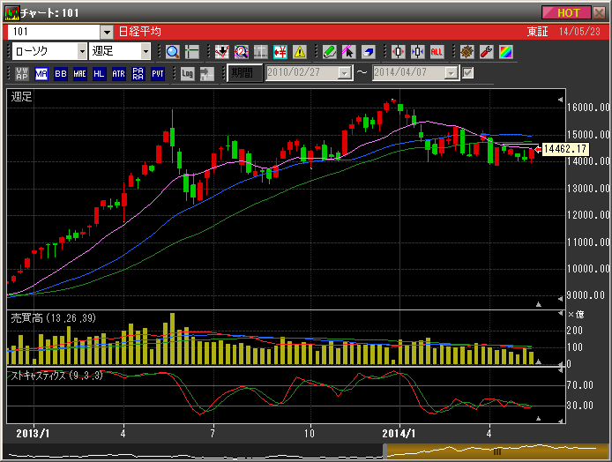612x462 pixels.
Task: Toggle the BB Bollinger Bands indicator
Action: (x=61, y=73)
